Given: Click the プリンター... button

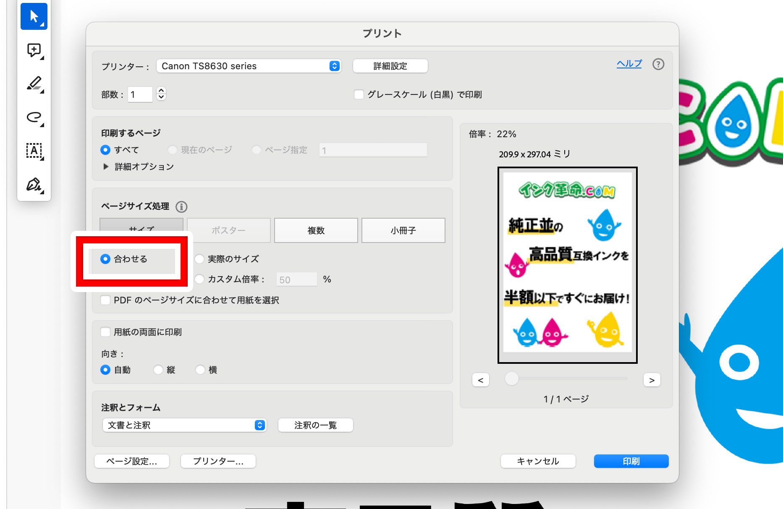Looking at the screenshot, I should (x=218, y=461).
